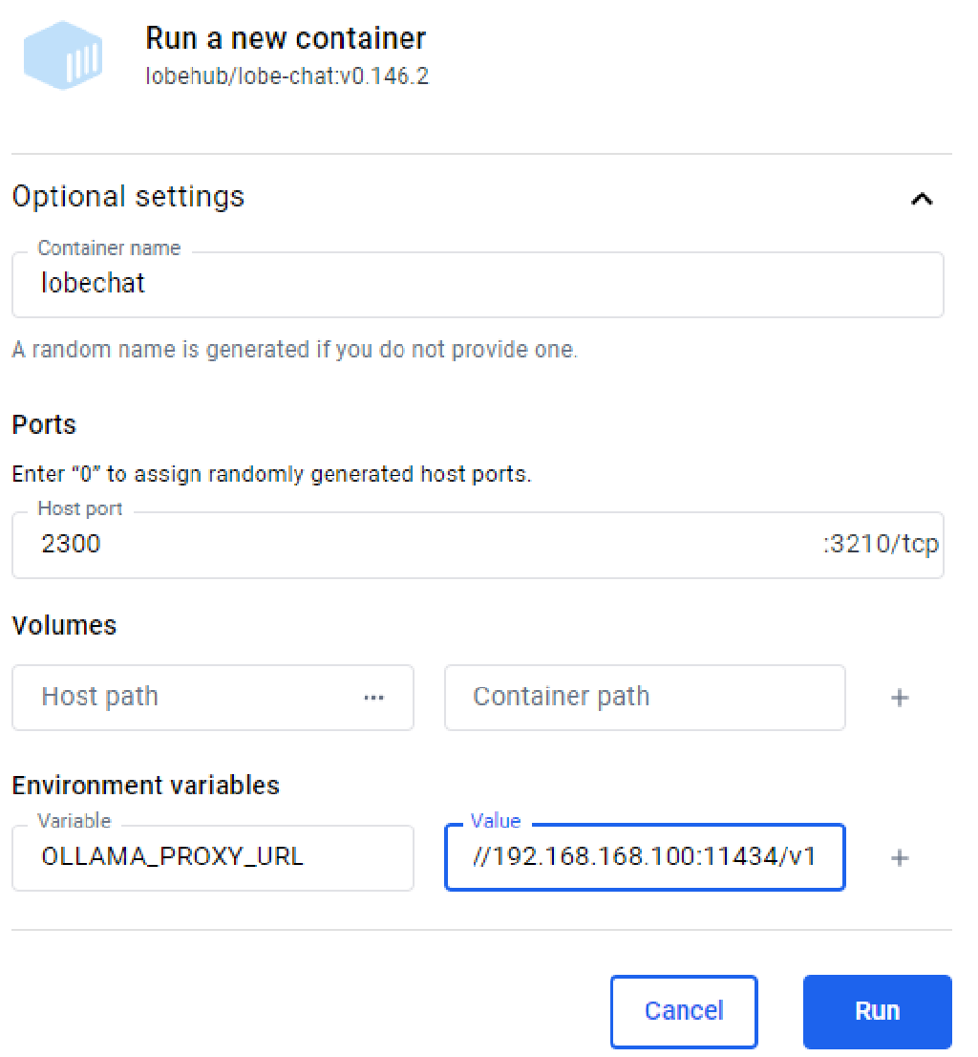Add another volume with plus icon

pos(899,698)
